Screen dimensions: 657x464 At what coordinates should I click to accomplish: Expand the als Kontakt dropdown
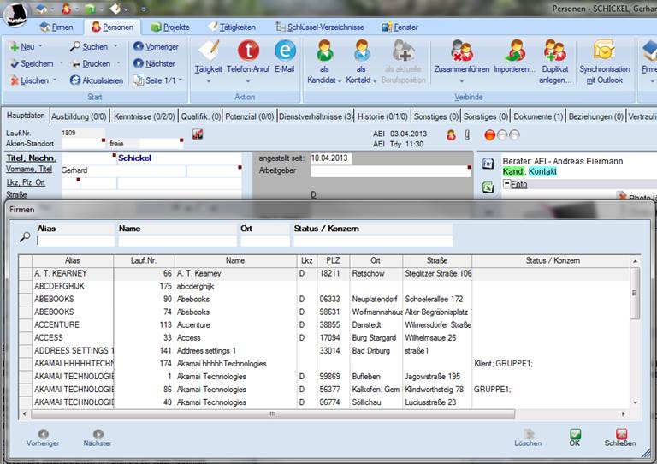coord(375,81)
